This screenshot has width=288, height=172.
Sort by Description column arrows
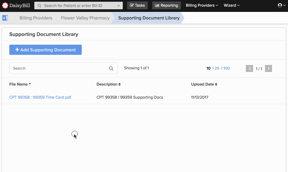click(119, 84)
